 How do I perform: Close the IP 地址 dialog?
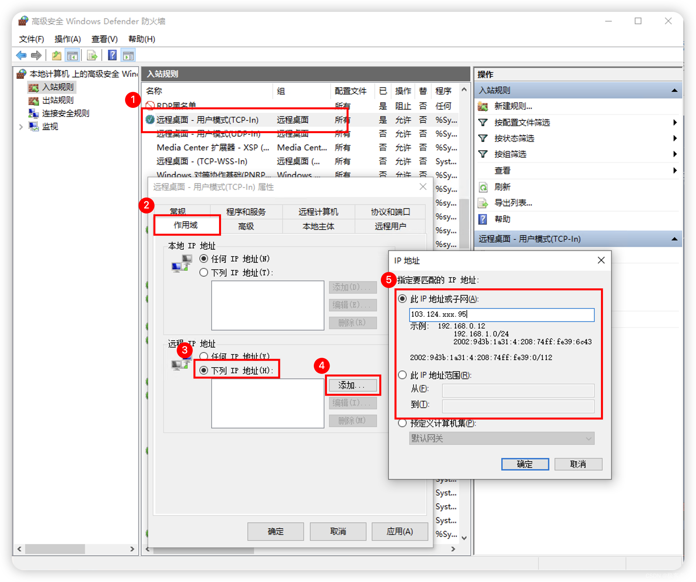point(601,260)
